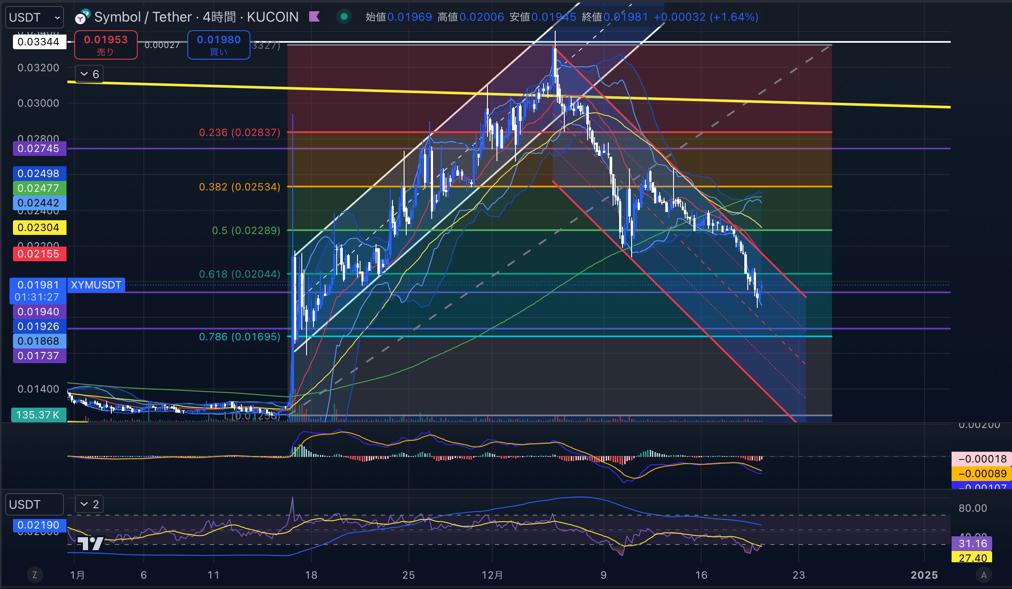Screen dimensions: 1012x589
Task: Click the blue 0.02498 price axis label
Action: point(39,174)
